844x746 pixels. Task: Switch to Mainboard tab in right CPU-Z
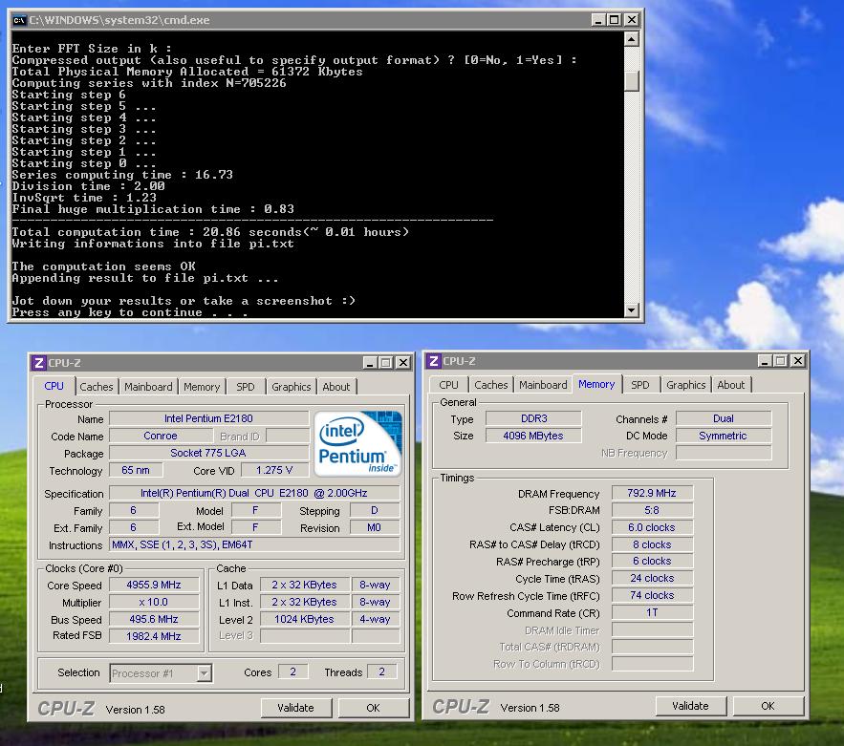[543, 385]
